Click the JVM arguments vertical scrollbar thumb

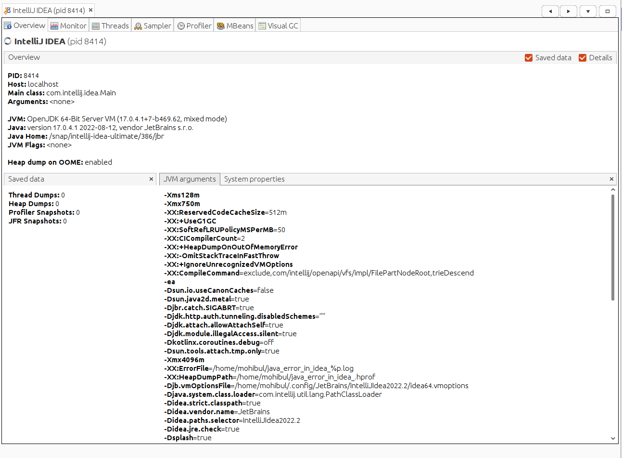coord(613,248)
